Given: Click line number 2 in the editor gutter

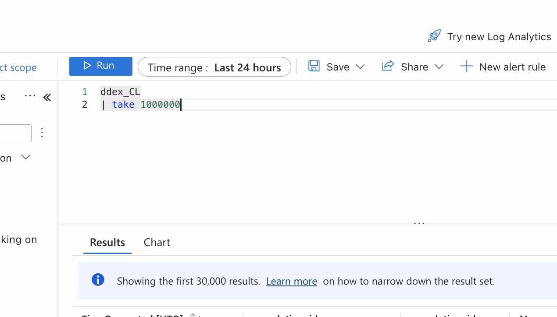Looking at the screenshot, I should coord(85,105).
